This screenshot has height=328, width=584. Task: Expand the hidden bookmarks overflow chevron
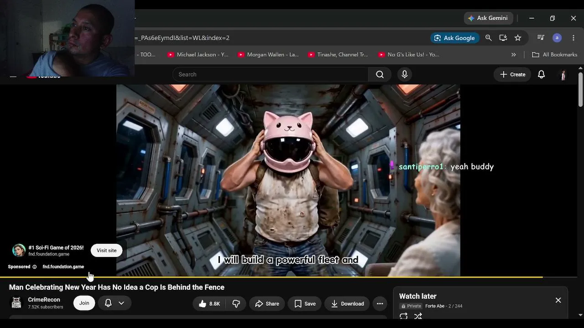click(x=513, y=55)
